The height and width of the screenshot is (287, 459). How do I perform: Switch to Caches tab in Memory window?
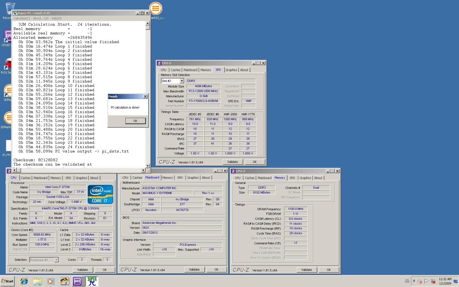coord(249,178)
